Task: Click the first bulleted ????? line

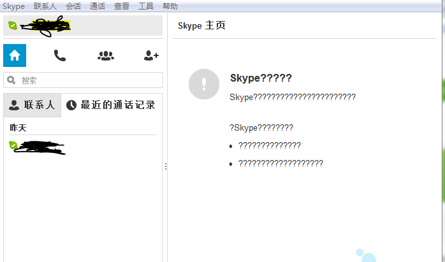Action: pyautogui.click(x=269, y=145)
